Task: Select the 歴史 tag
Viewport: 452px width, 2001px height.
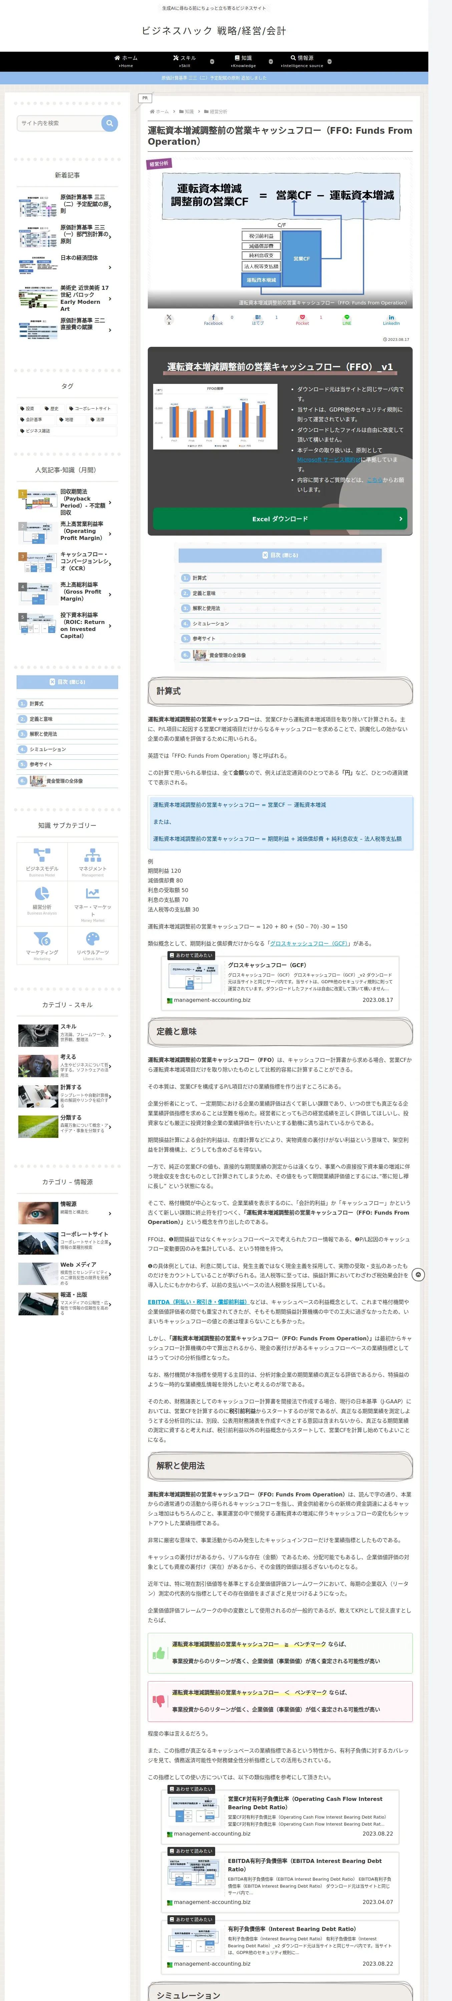Action: pyautogui.click(x=51, y=409)
